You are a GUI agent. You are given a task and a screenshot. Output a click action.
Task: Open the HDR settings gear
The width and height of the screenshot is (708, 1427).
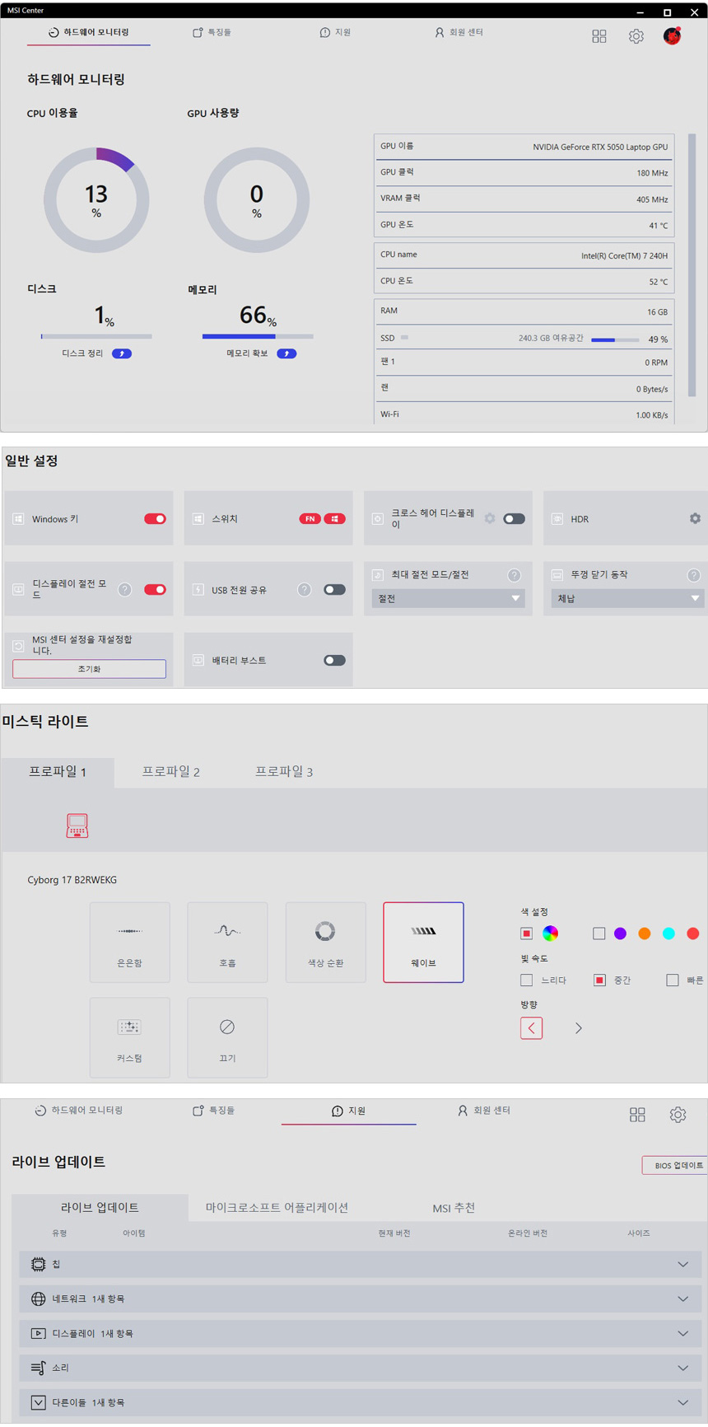point(695,518)
